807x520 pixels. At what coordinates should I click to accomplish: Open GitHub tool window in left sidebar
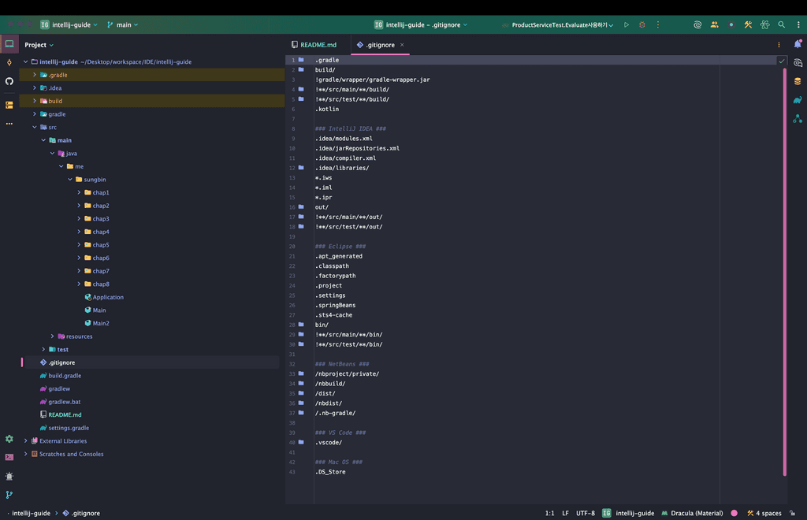tap(9, 81)
